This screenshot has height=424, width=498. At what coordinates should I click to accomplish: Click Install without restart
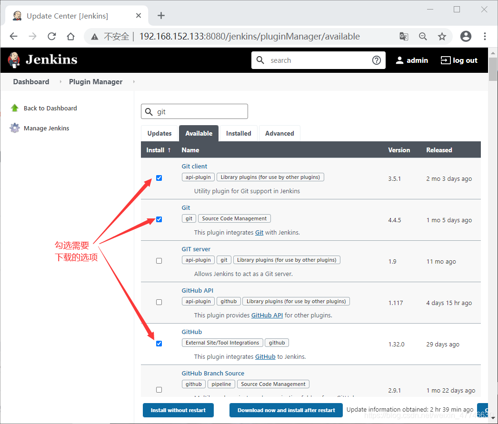pos(178,410)
